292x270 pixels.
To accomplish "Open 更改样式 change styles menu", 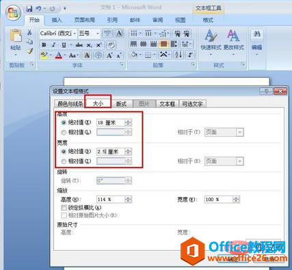I will coord(233,42).
